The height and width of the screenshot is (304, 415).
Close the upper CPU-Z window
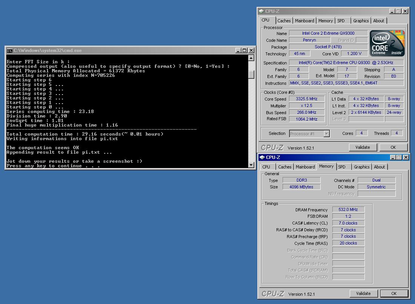(405, 11)
